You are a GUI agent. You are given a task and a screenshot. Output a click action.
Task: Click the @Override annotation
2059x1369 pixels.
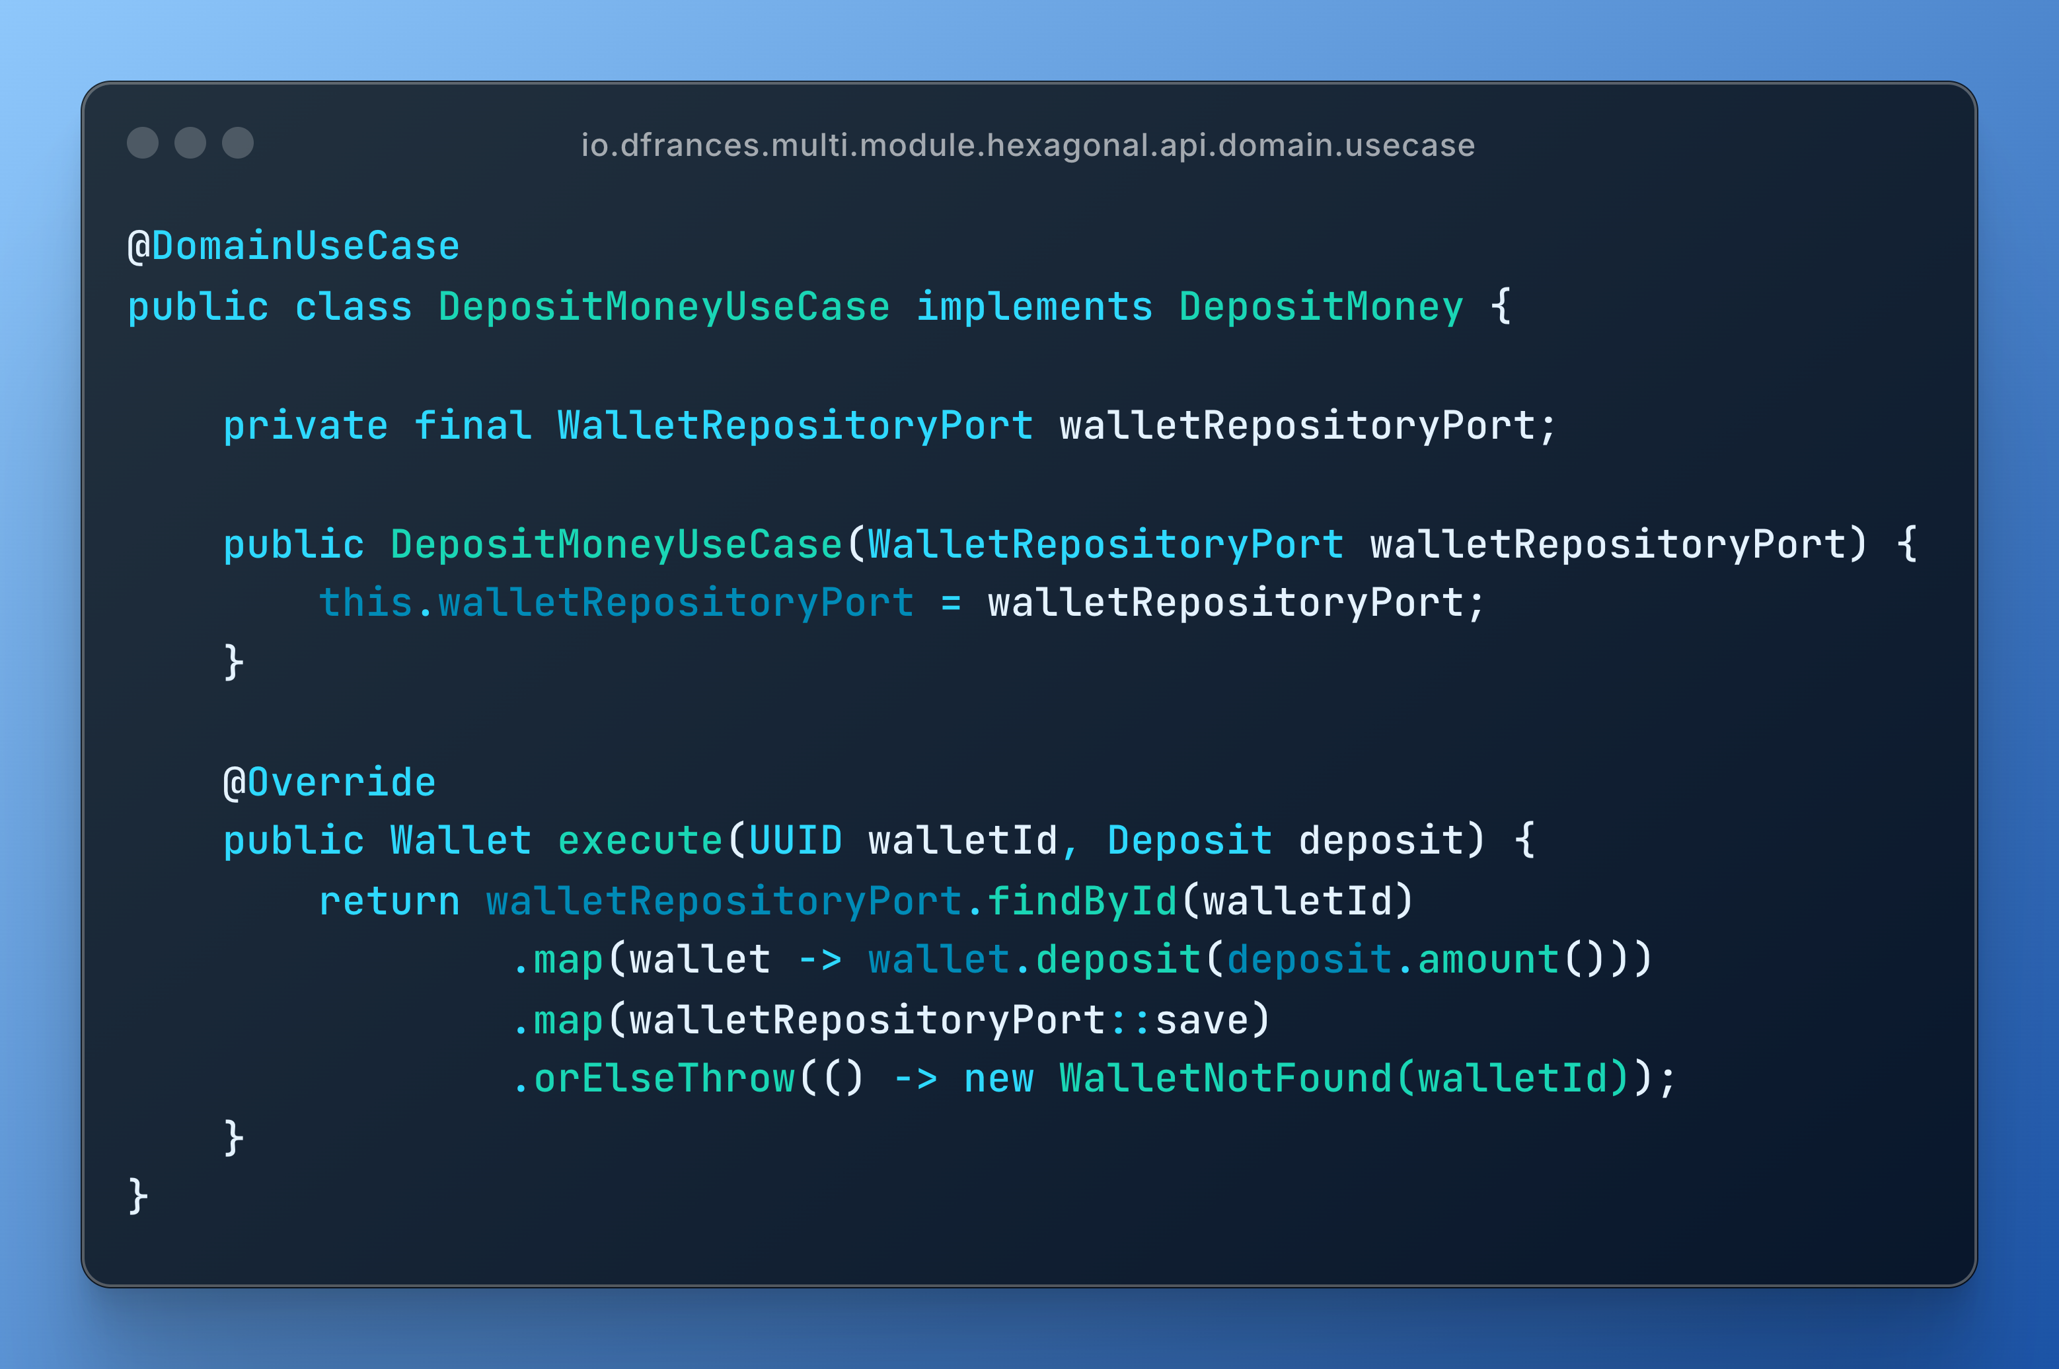click(329, 782)
